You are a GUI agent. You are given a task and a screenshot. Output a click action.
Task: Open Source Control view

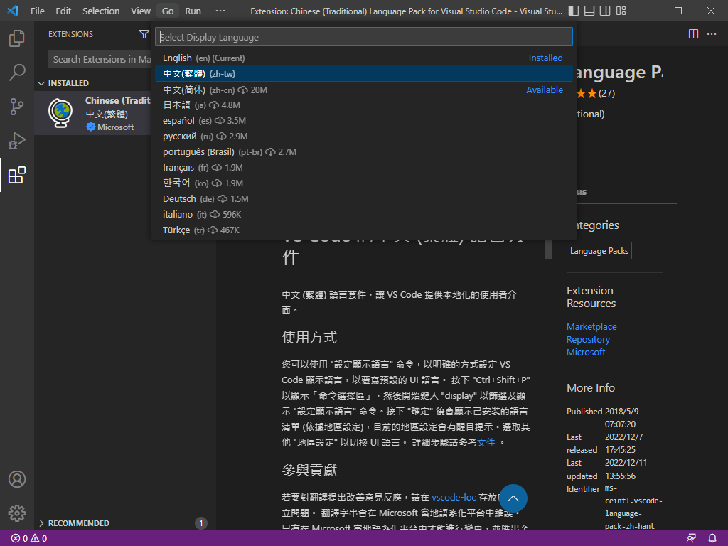pos(17,107)
